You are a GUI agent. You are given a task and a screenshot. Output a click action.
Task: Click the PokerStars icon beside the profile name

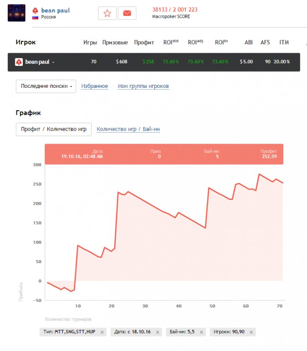pos(36,10)
